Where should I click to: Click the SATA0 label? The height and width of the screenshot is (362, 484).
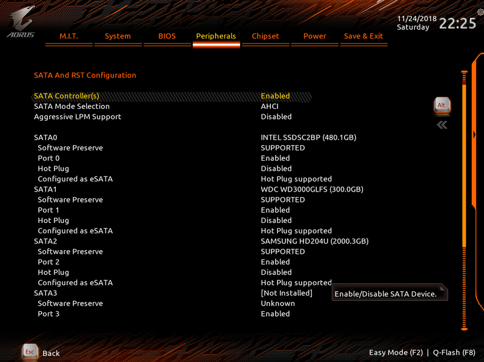click(x=45, y=138)
